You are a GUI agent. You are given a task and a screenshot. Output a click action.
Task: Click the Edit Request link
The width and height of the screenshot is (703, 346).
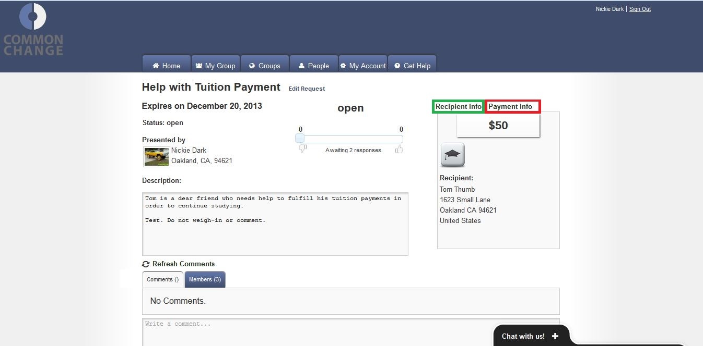[307, 89]
